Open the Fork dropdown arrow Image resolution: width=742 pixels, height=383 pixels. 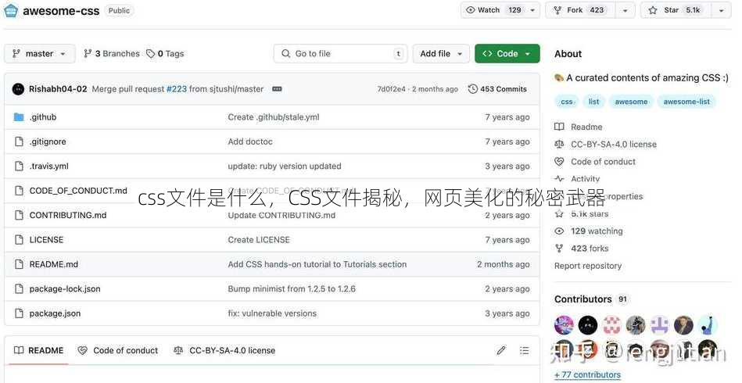(x=626, y=10)
